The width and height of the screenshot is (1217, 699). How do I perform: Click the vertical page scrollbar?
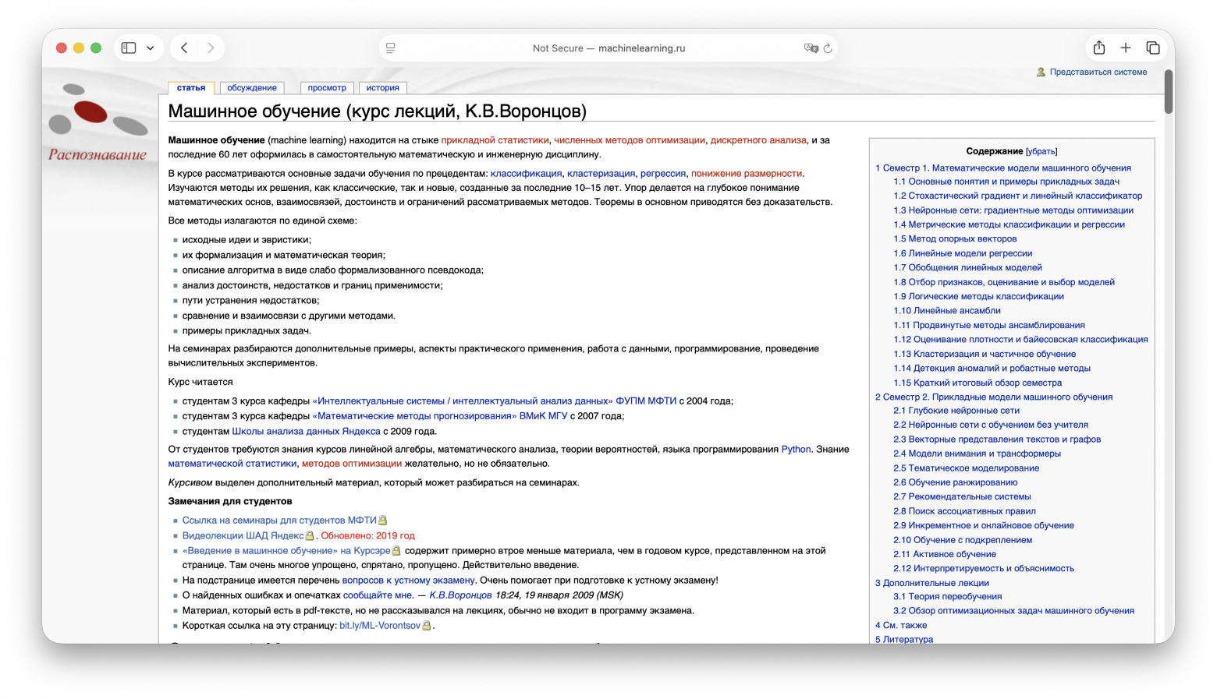click(1168, 92)
